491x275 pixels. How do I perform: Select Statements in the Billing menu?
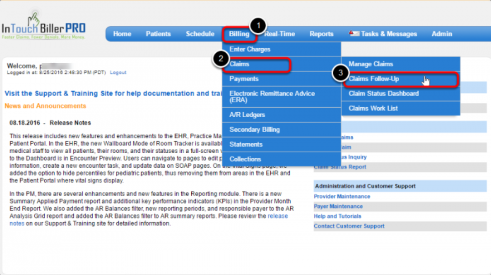246,144
